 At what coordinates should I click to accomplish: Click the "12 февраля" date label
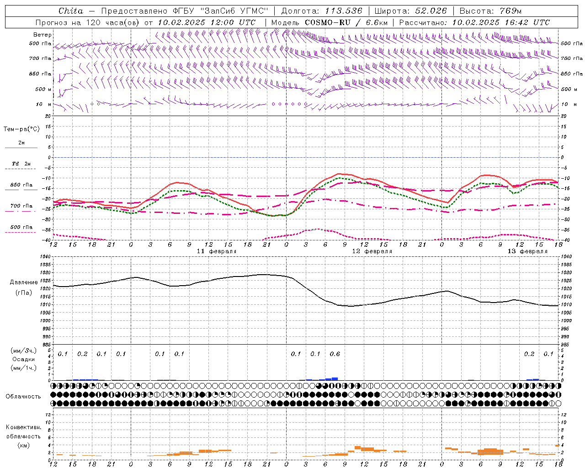click(x=372, y=251)
